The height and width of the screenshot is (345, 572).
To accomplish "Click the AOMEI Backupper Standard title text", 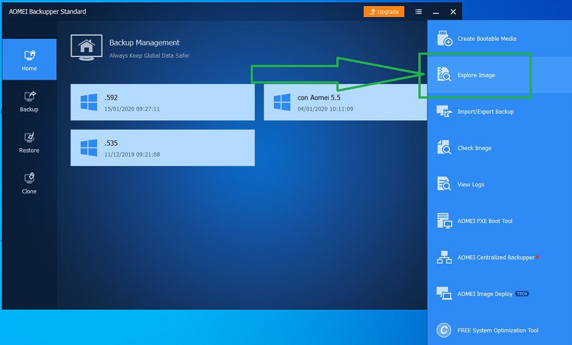I will [x=47, y=12].
